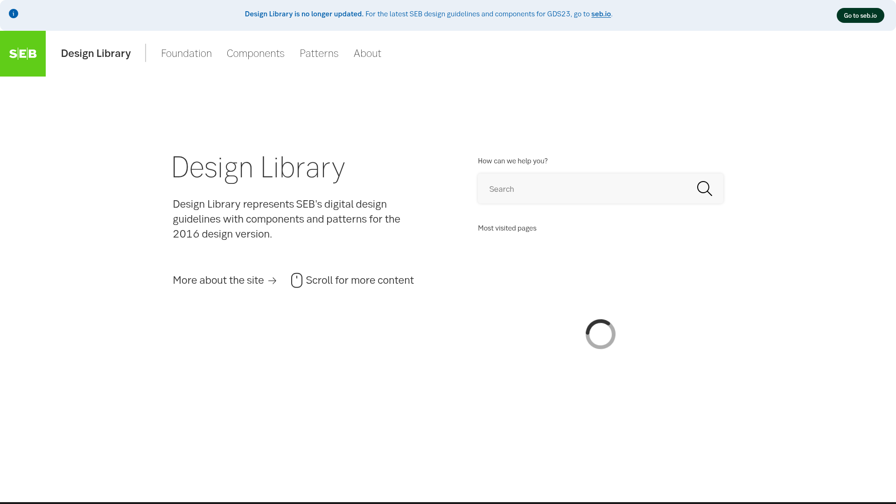Click 'Design Library is no longer updated.' text
Image resolution: width=896 pixels, height=504 pixels.
click(x=304, y=14)
